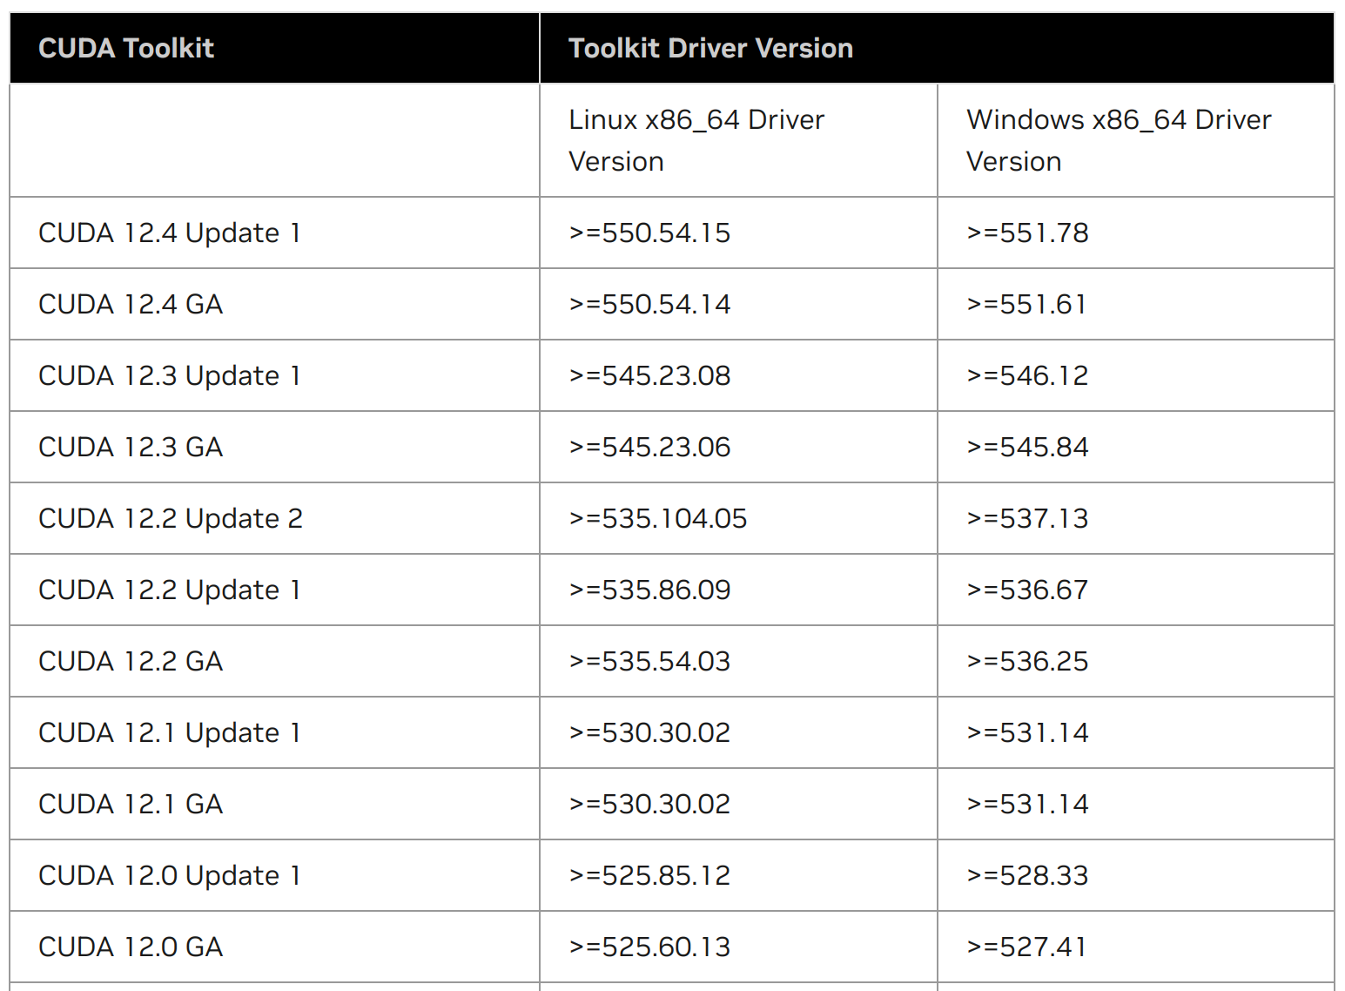
Task: Click the Linux value '>=535.86.09'
Action: (649, 590)
